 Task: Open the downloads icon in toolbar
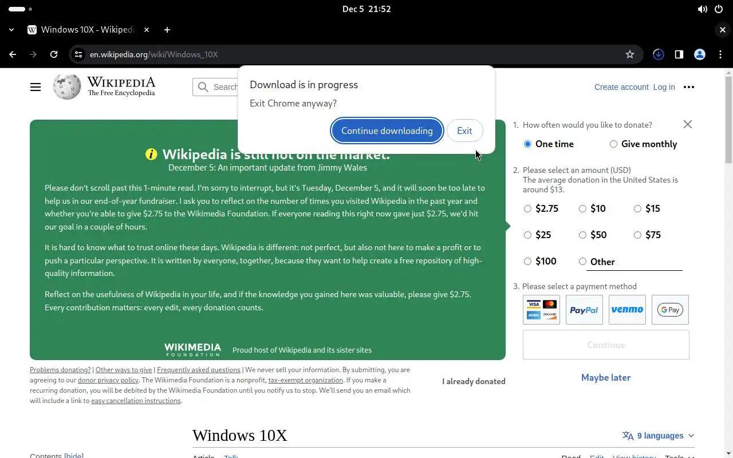coord(659,54)
